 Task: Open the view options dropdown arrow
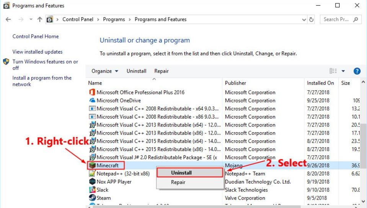point(343,71)
